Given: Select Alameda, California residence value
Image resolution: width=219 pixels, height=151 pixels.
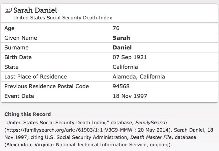Looking at the screenshot, I should click(139, 77).
